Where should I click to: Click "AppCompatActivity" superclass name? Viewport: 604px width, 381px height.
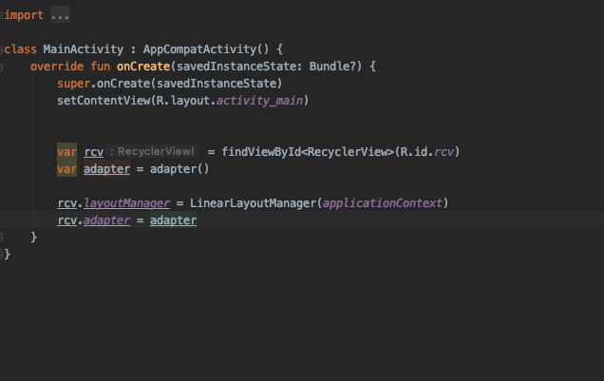(x=200, y=49)
